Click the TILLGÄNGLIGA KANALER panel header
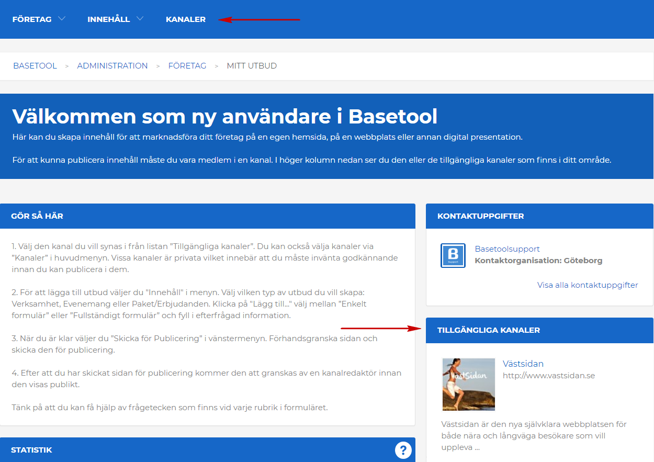The image size is (654, 462). click(540, 330)
